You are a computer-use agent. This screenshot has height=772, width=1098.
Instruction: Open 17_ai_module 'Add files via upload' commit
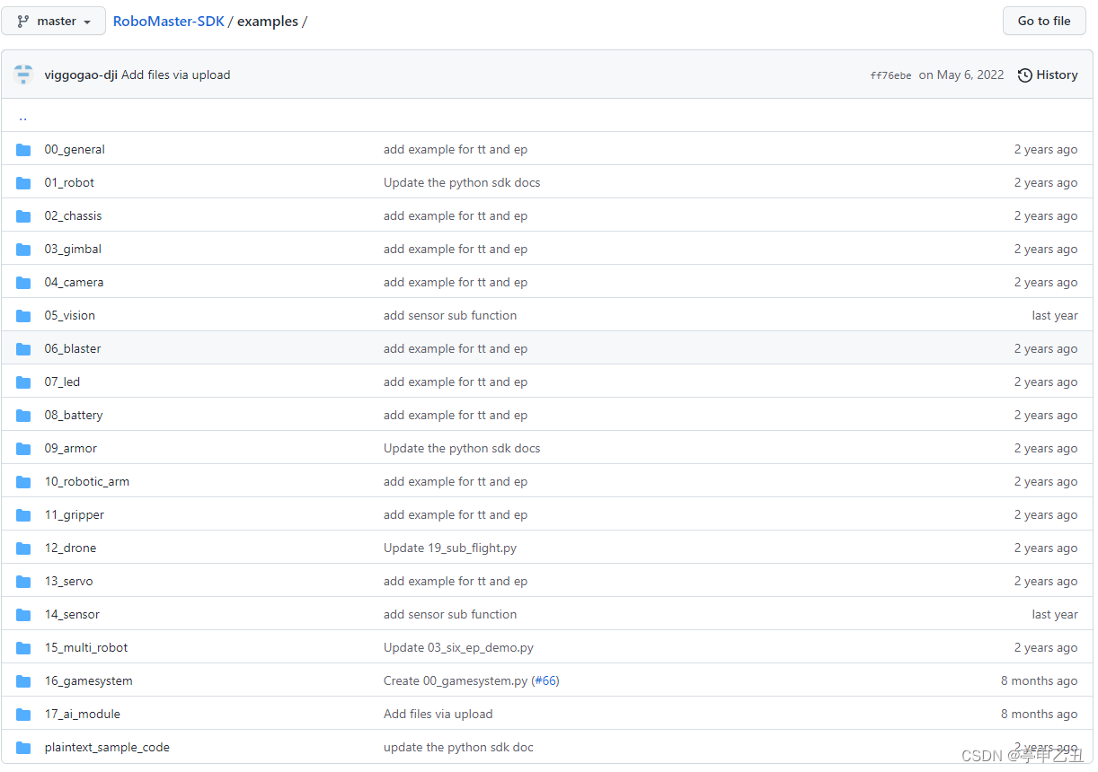[x=438, y=715]
